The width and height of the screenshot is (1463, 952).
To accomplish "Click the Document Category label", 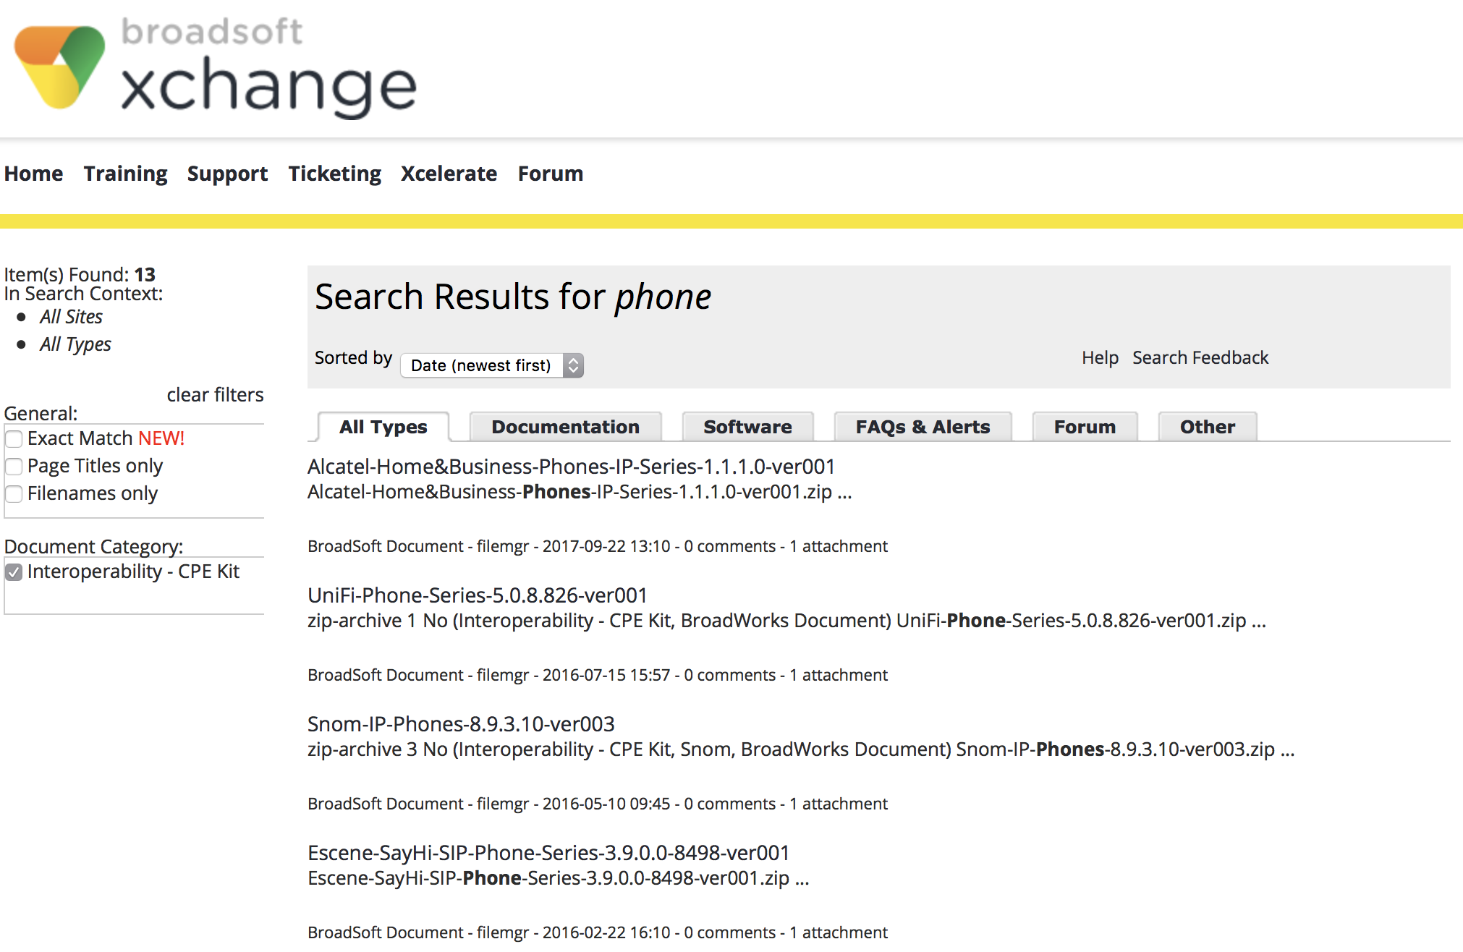I will click(93, 546).
